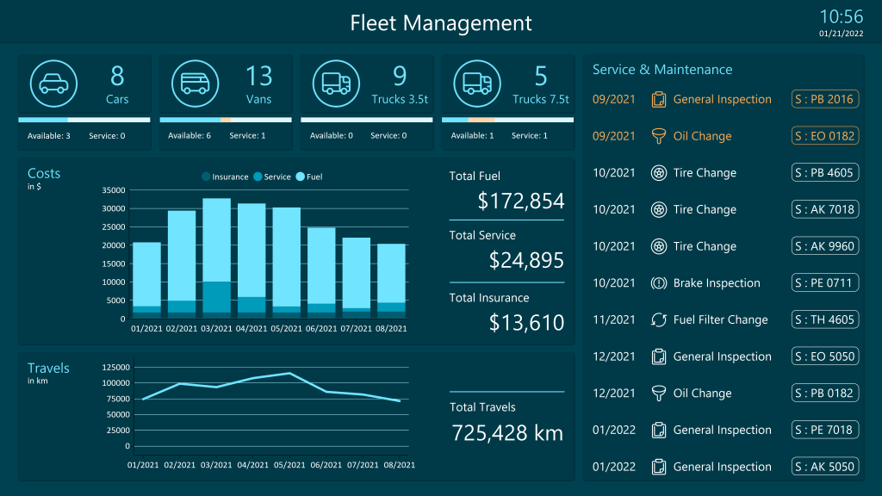The width and height of the screenshot is (882, 496).
Task: Select the Trucks 3.5t truck icon
Action: point(336,84)
